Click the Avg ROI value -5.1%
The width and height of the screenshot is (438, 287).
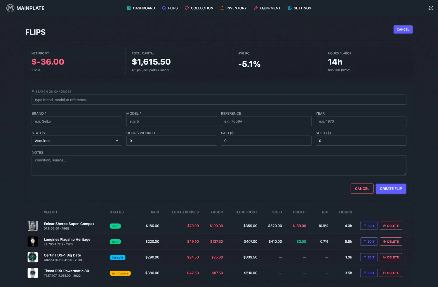(249, 64)
